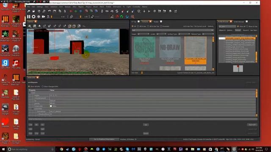Screen dimensions: 271x152
Task: Click the orange magnifier search icon
Action: pyautogui.click(x=133, y=16)
